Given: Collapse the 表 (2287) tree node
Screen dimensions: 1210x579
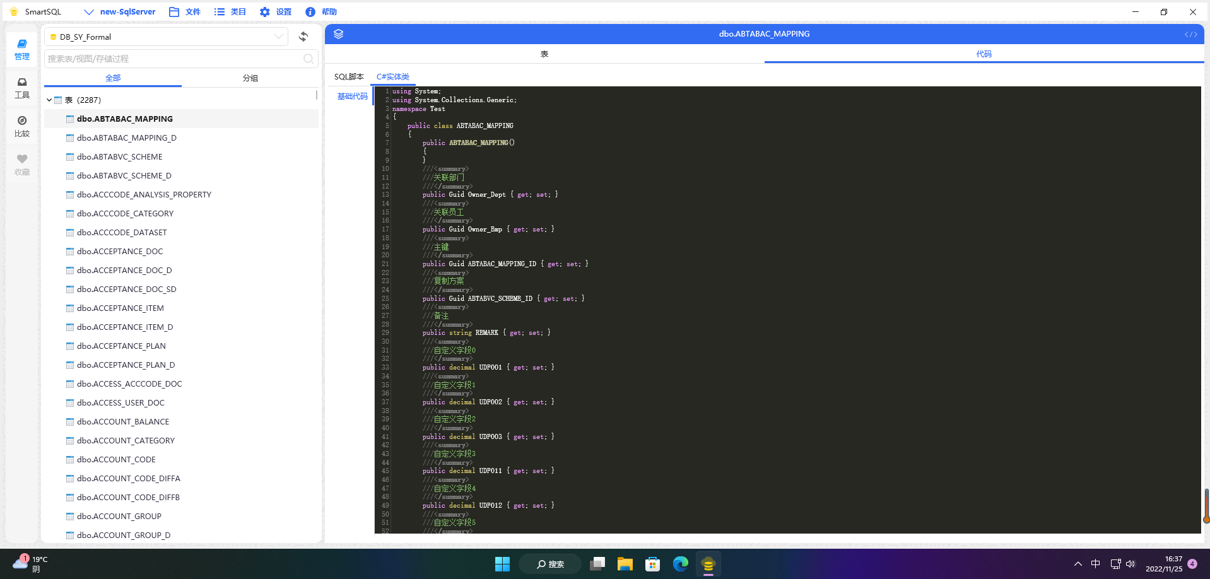Looking at the screenshot, I should [49, 100].
